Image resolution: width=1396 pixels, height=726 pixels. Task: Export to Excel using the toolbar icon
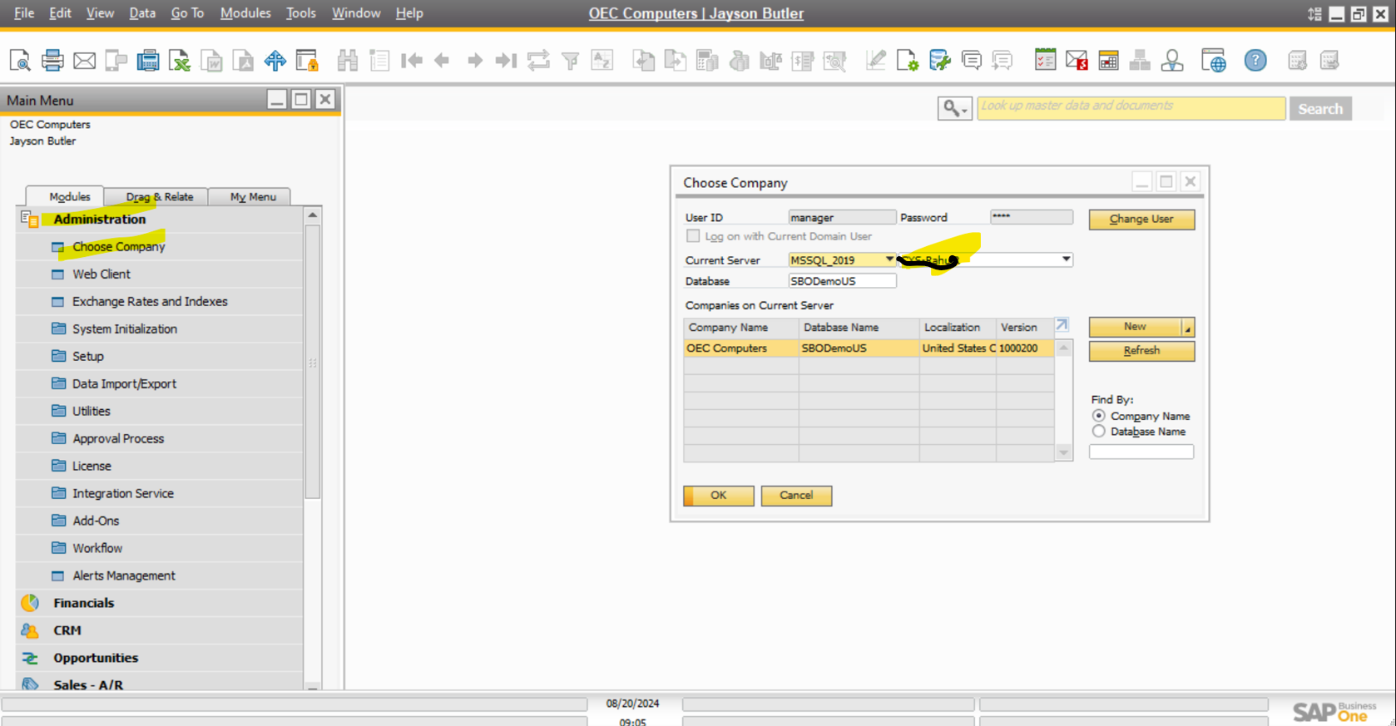click(180, 60)
